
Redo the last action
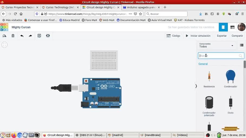pos(30,36)
